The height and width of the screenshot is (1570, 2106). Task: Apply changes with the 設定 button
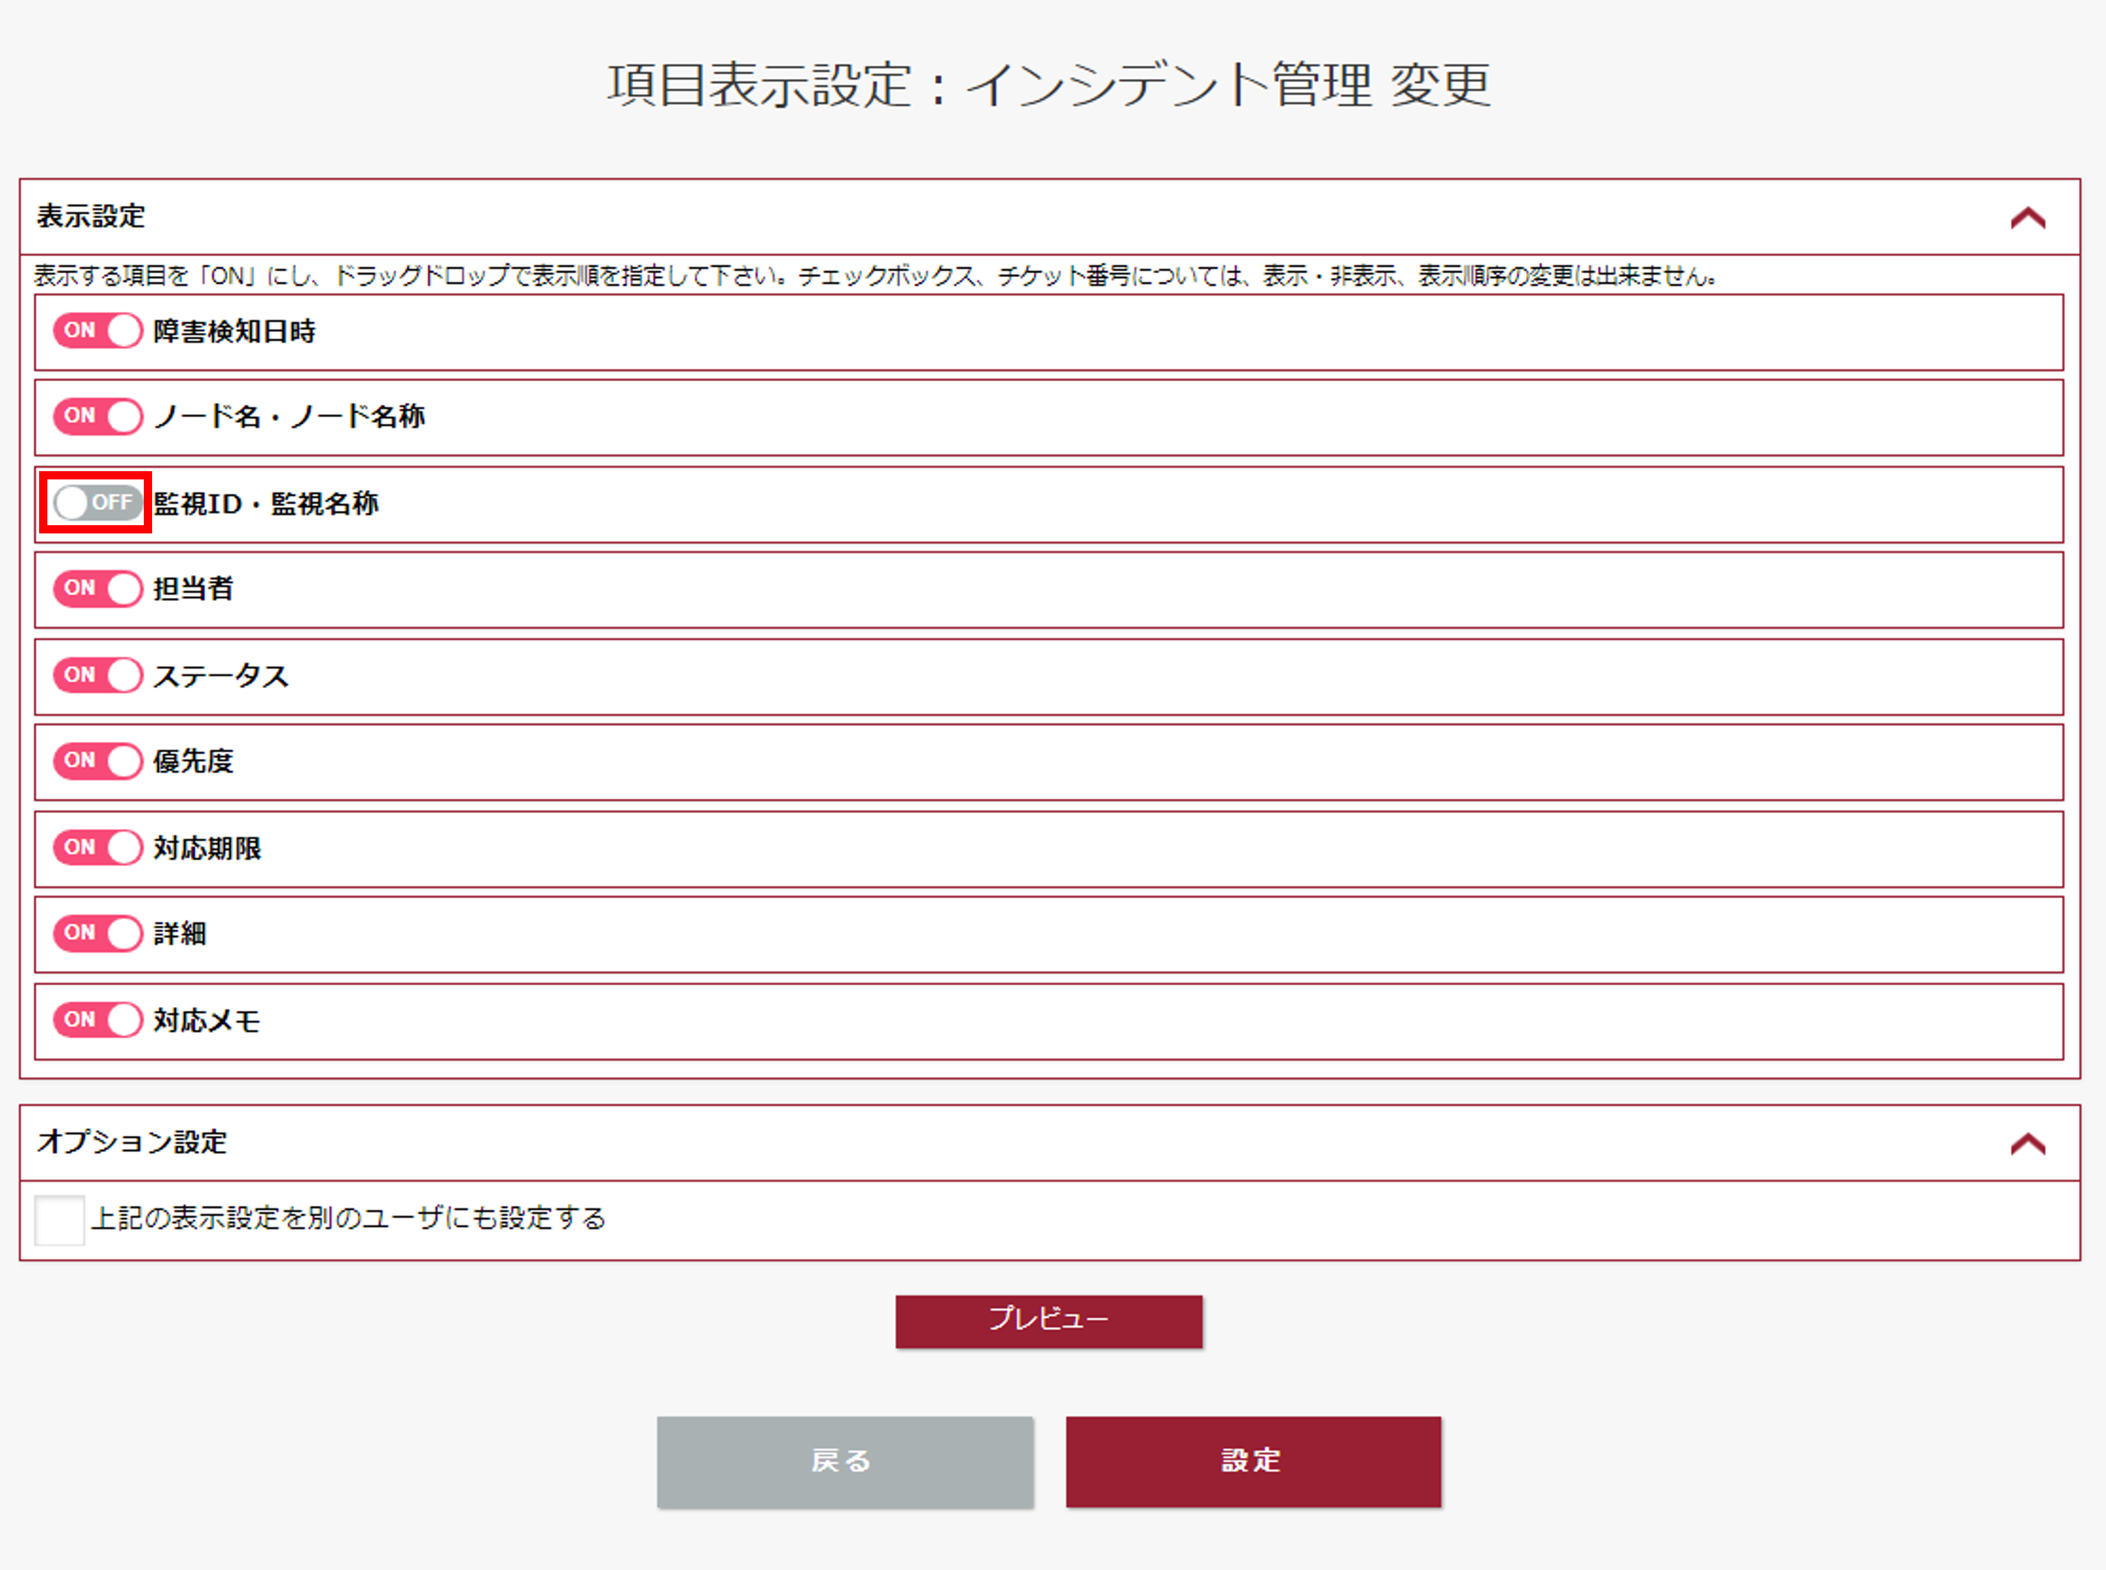(x=1254, y=1461)
